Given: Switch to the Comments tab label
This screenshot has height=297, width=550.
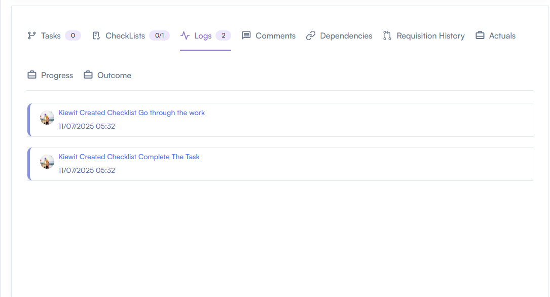Looking at the screenshot, I should coord(275,36).
